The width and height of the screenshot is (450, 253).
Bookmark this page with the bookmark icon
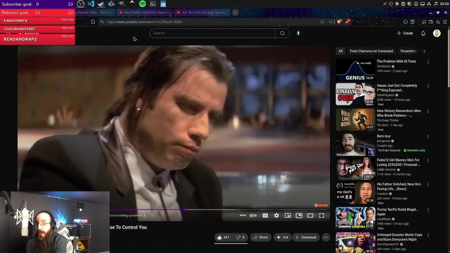point(93,22)
